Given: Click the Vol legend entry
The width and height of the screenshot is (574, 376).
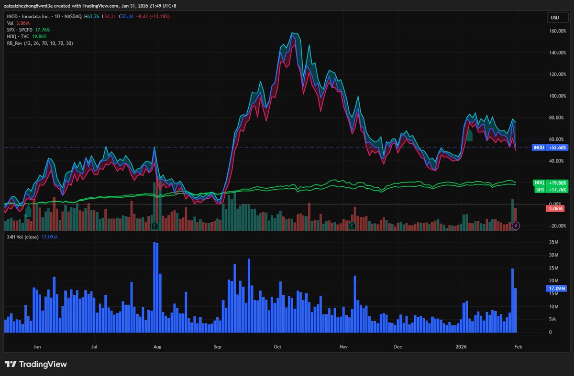Looking at the screenshot, I should pyautogui.click(x=10, y=22).
